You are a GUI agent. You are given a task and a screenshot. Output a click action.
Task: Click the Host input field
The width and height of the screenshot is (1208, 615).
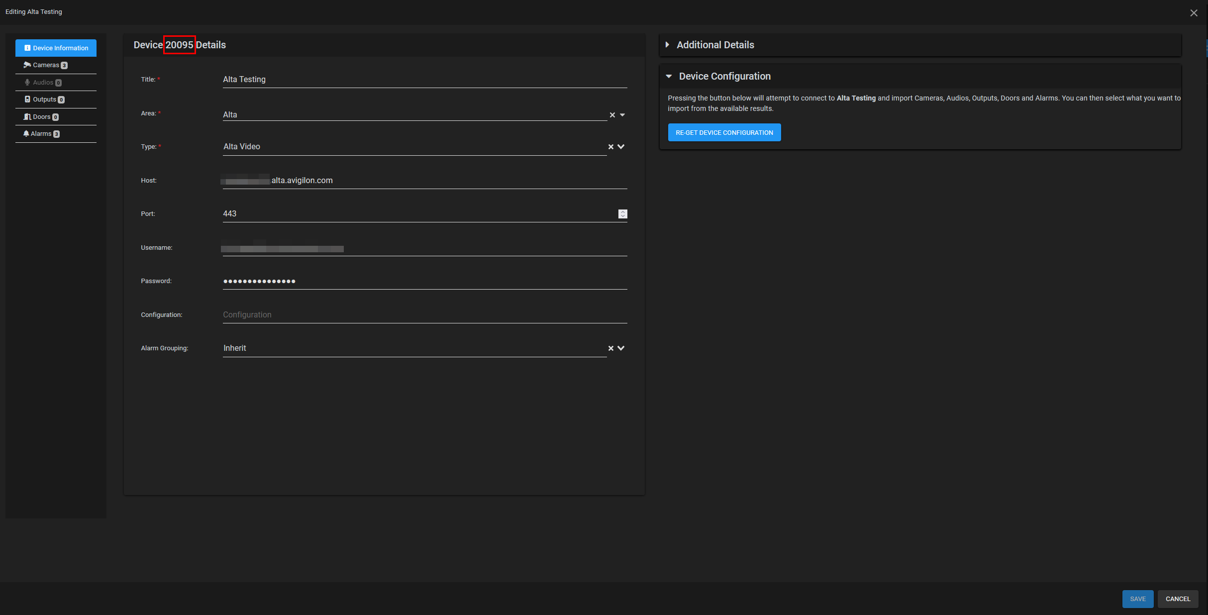[x=425, y=181]
